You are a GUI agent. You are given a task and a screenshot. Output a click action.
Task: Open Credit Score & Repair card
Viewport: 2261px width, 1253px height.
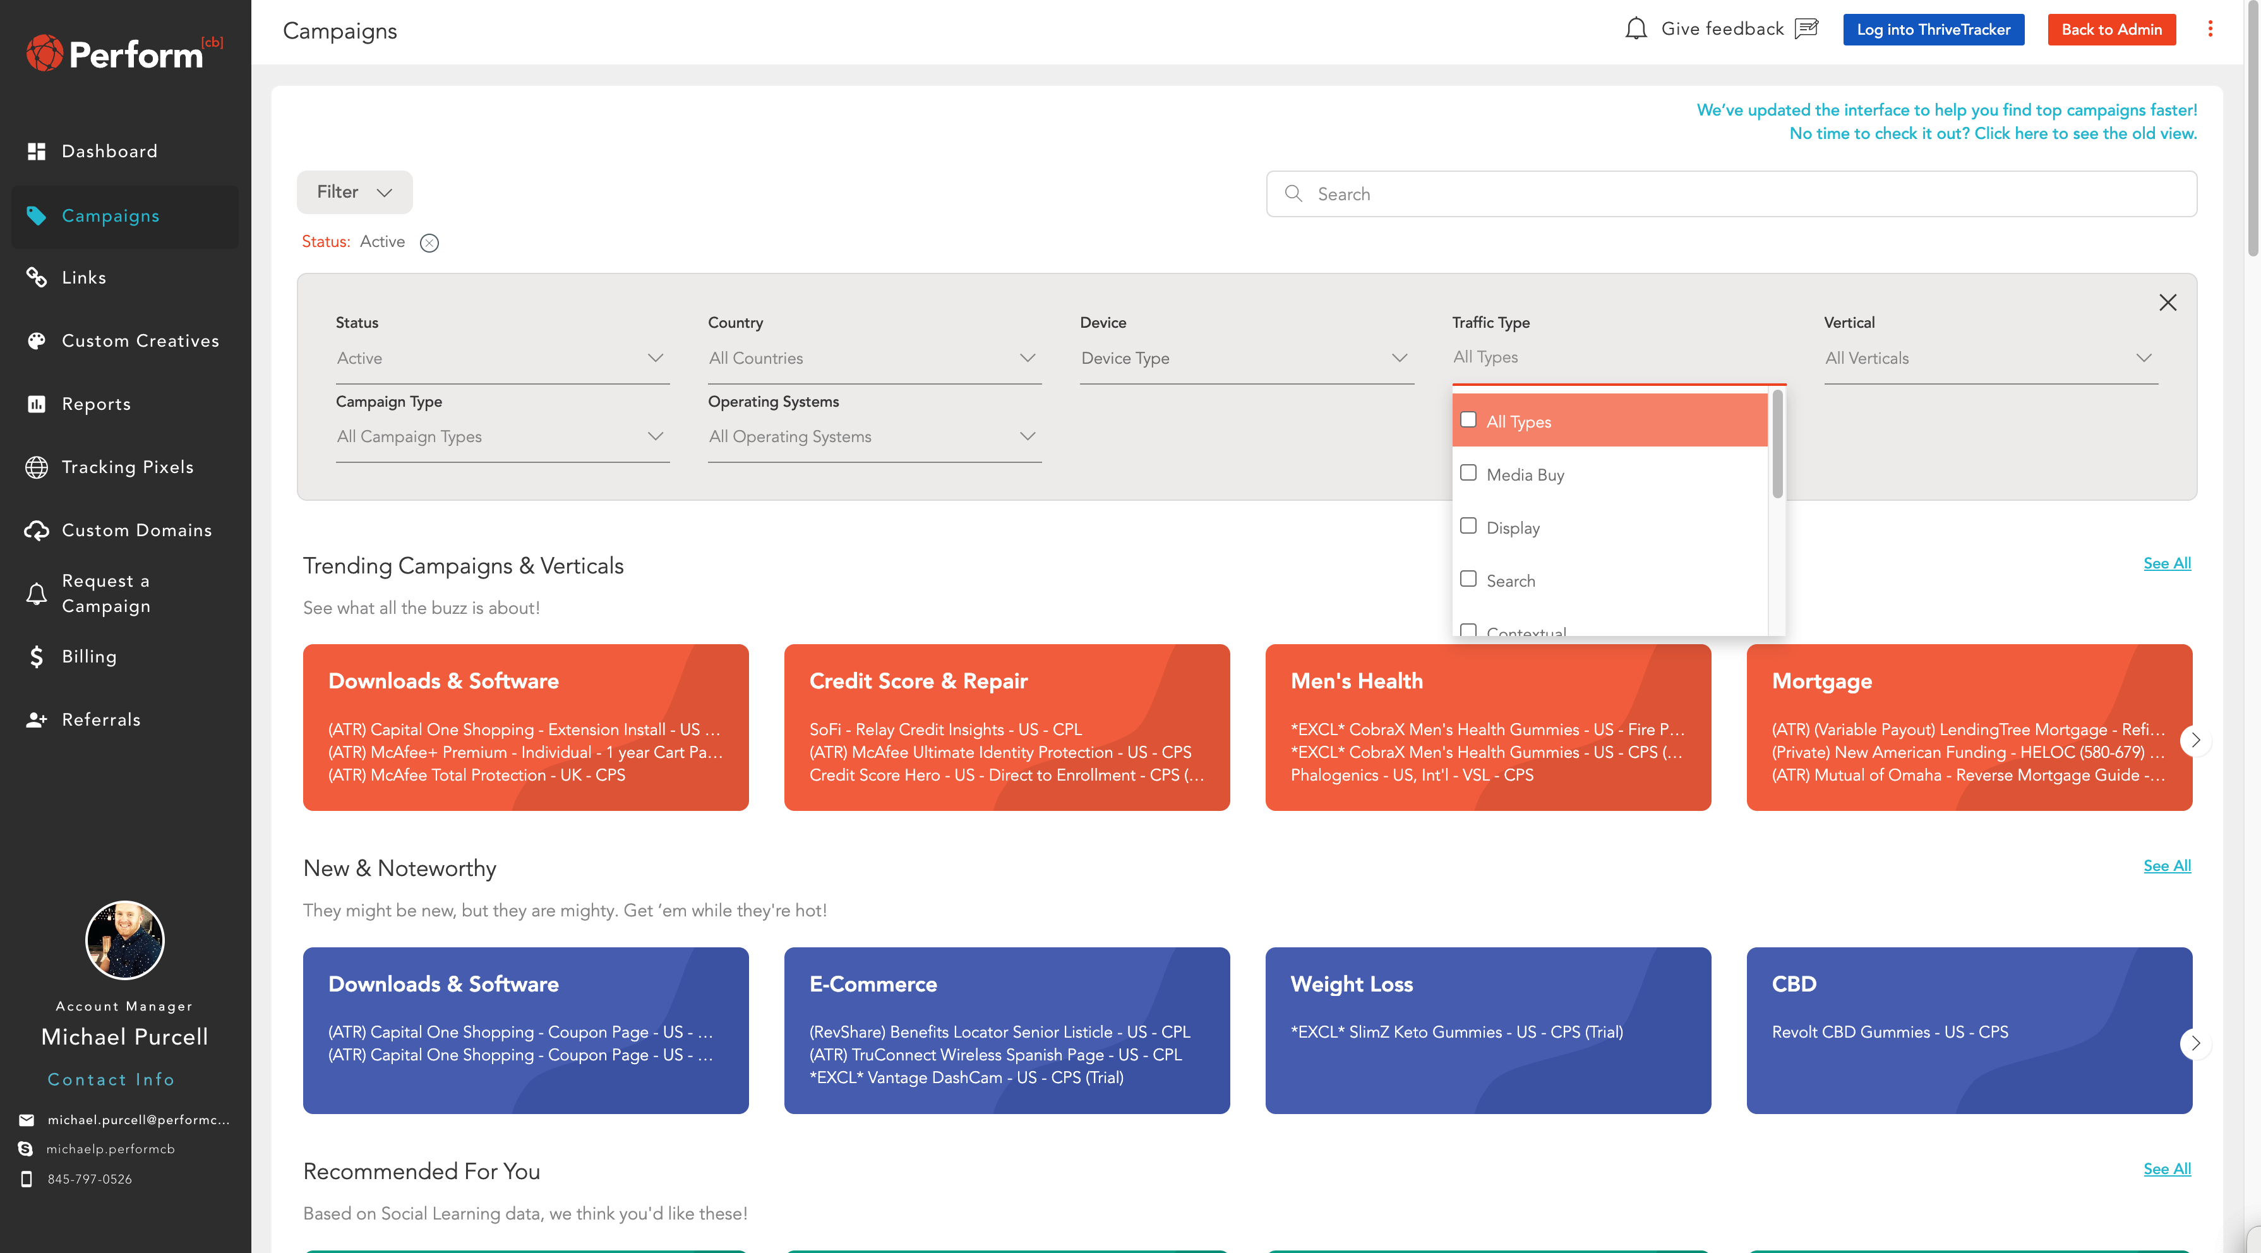point(1007,728)
